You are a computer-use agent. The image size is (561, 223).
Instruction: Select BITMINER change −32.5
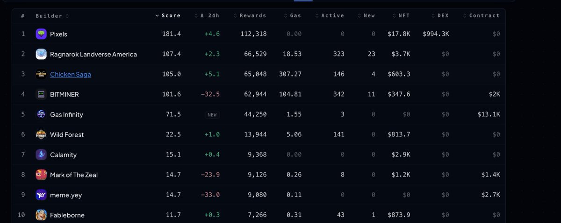(x=210, y=94)
